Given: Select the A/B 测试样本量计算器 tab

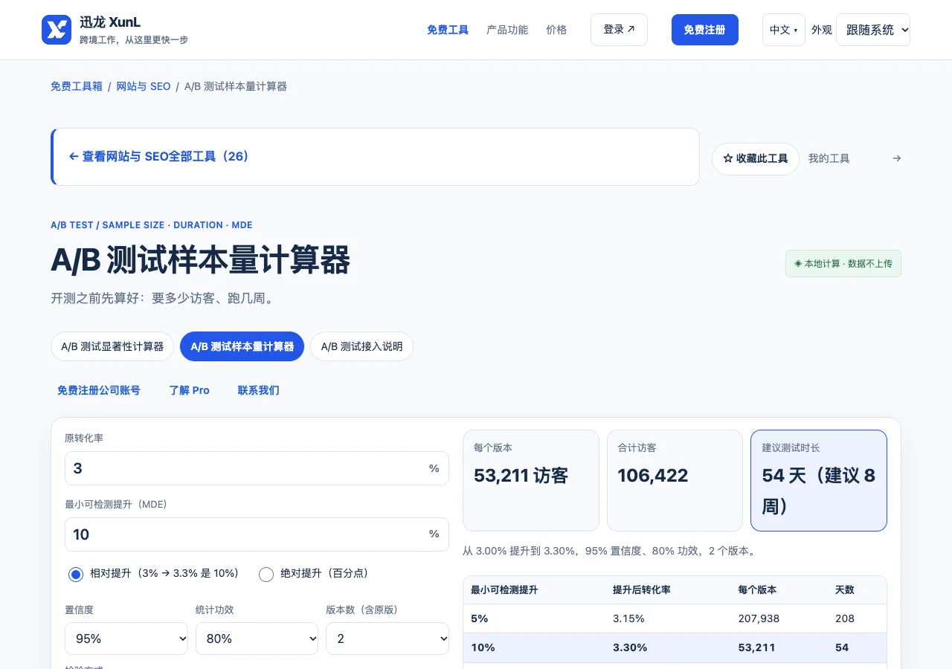Looking at the screenshot, I should point(242,346).
